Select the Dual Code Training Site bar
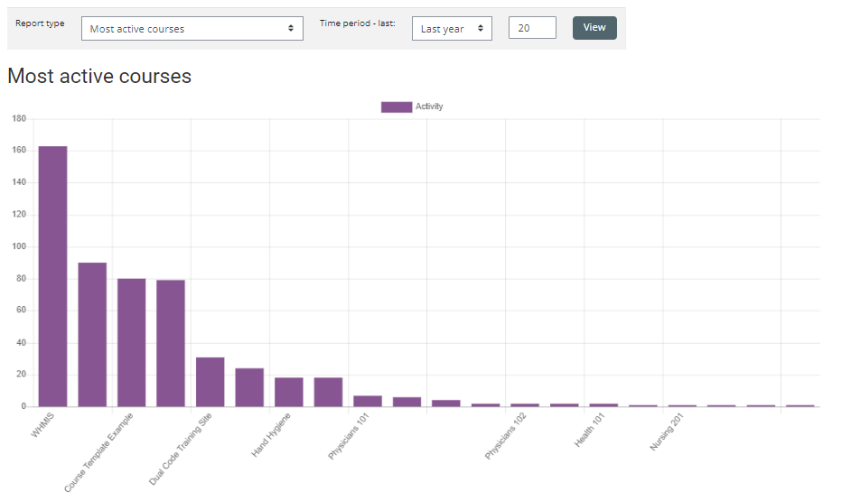Screen dimensions: 851x501 click(x=210, y=382)
